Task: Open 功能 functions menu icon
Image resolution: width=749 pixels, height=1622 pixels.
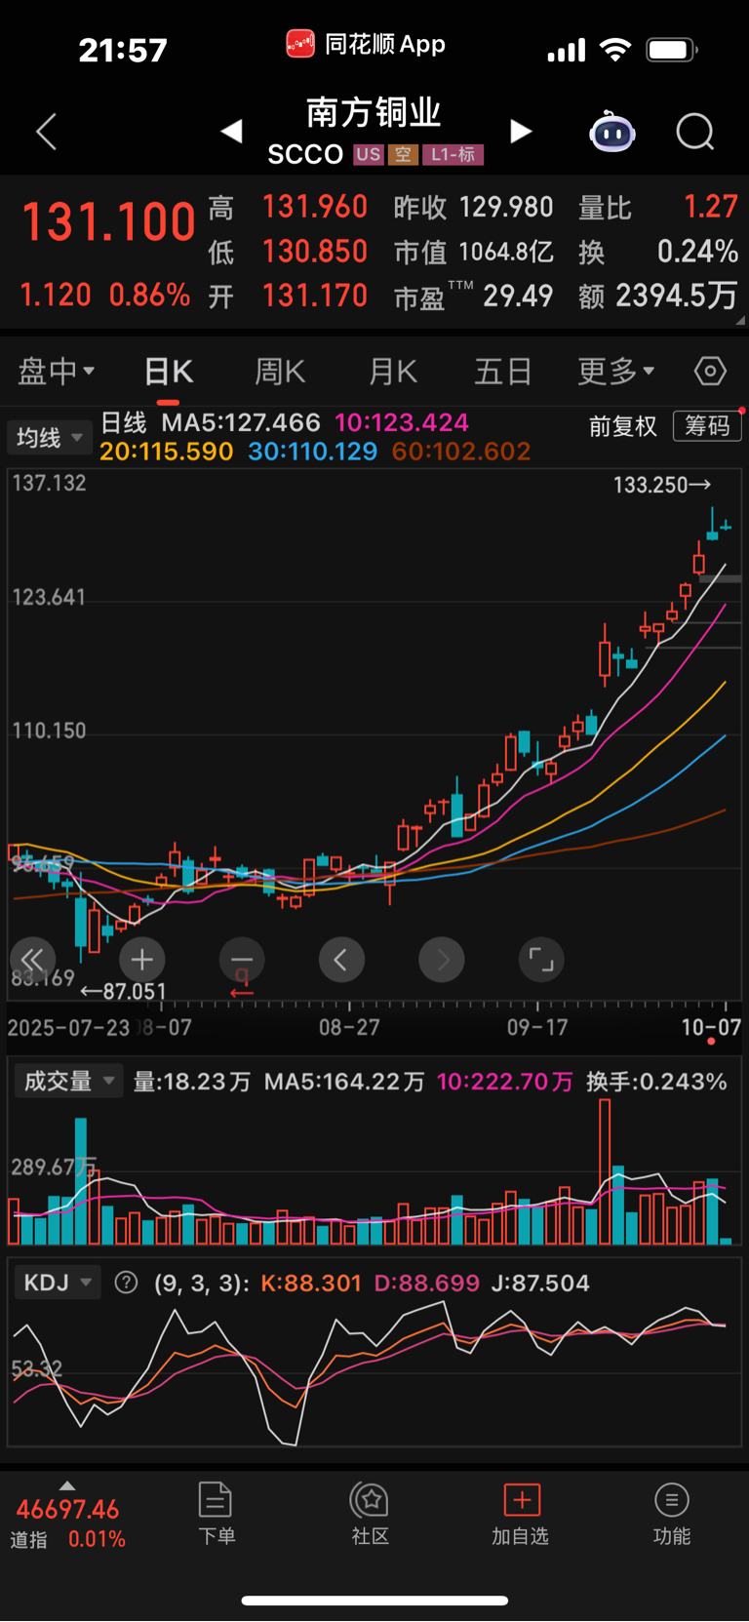Action: click(671, 1499)
